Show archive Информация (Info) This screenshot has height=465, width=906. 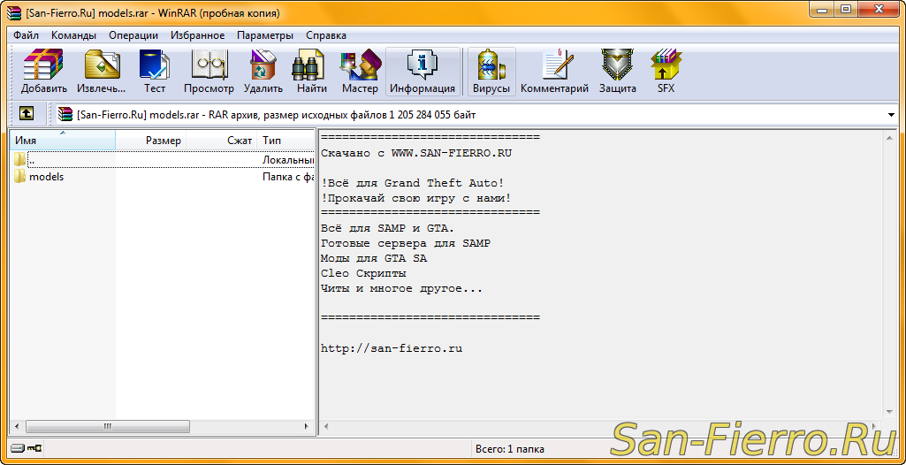tap(423, 71)
